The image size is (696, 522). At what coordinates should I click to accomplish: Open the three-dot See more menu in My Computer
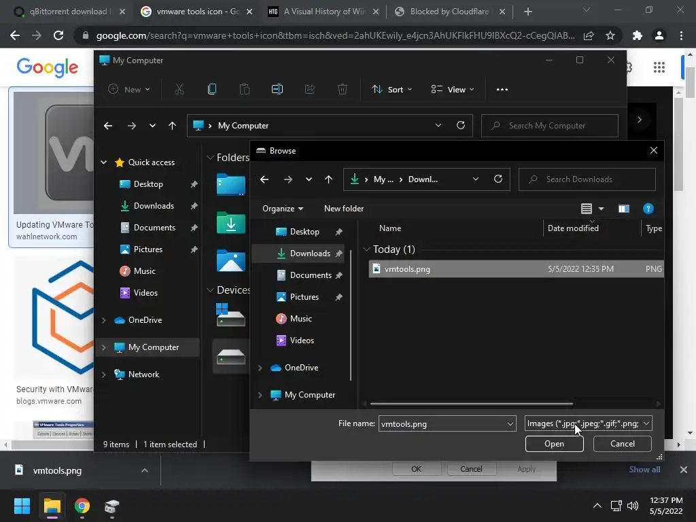[502, 89]
